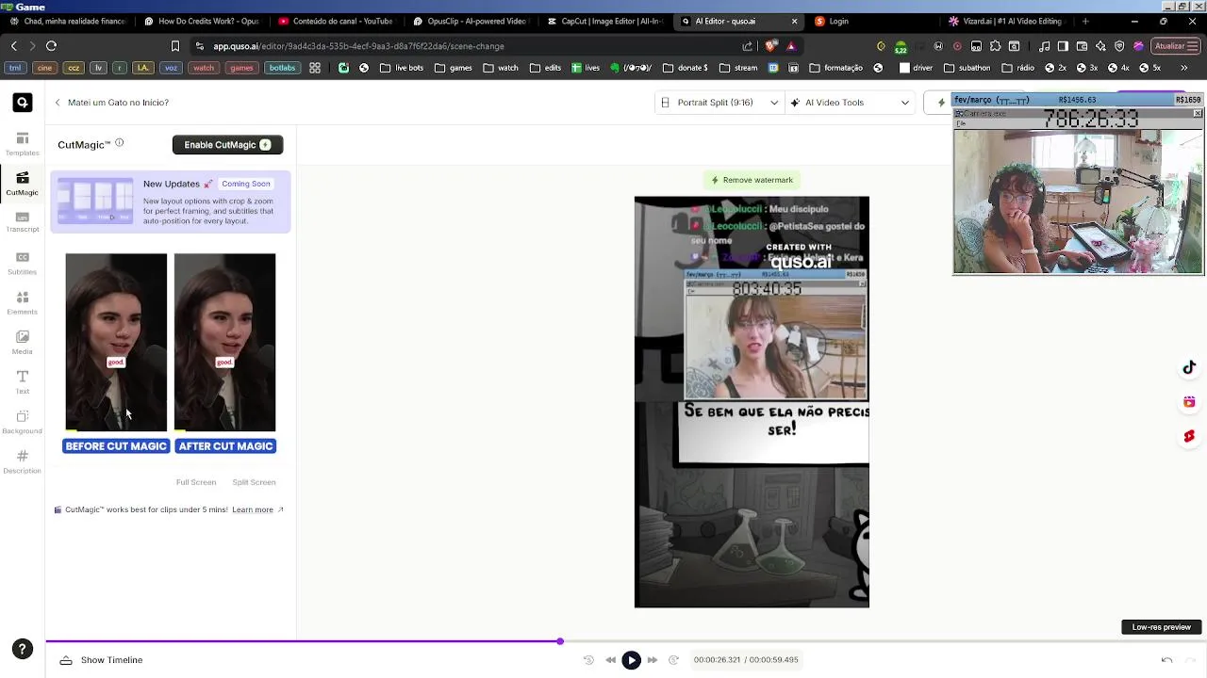The image size is (1207, 678).
Task: Close the AI Editor quso.ai tab
Action: click(794, 21)
